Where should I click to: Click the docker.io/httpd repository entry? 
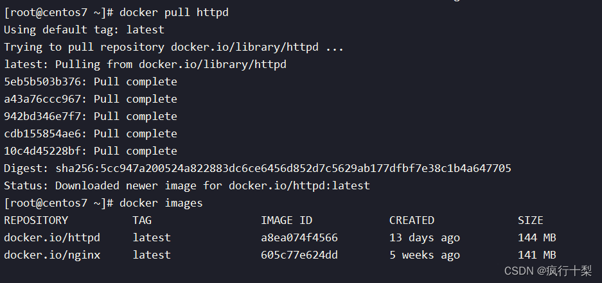click(x=52, y=237)
